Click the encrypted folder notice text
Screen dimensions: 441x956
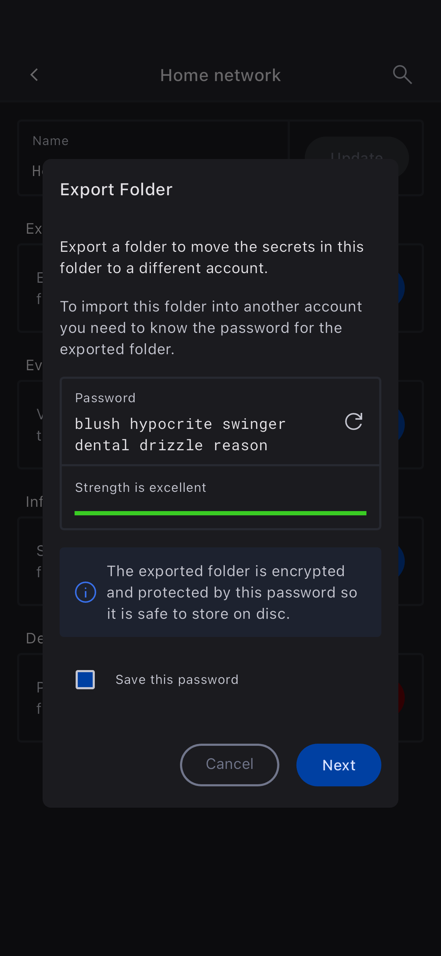pyautogui.click(x=232, y=592)
